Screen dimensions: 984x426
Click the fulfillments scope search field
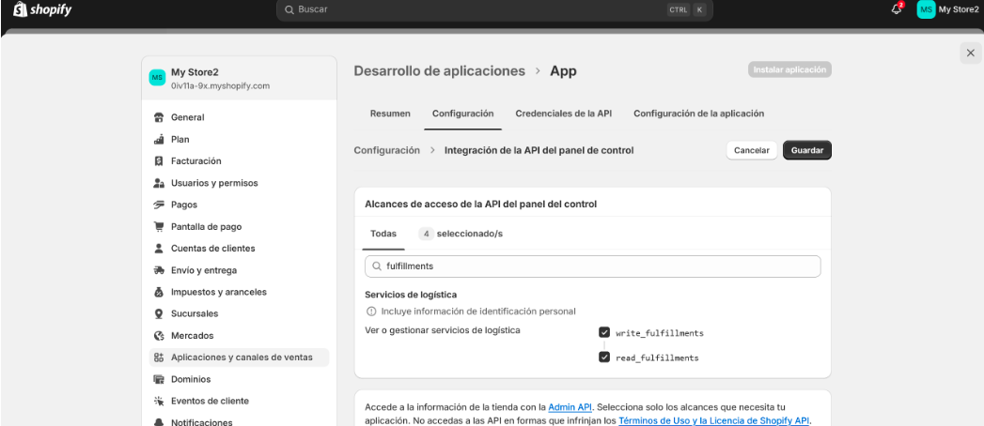(592, 266)
